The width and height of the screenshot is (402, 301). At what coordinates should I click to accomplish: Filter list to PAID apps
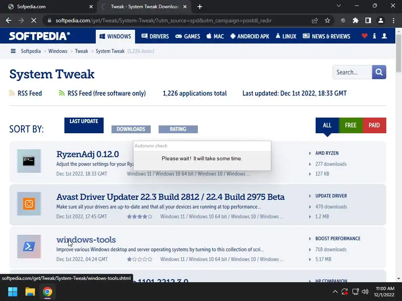374,125
